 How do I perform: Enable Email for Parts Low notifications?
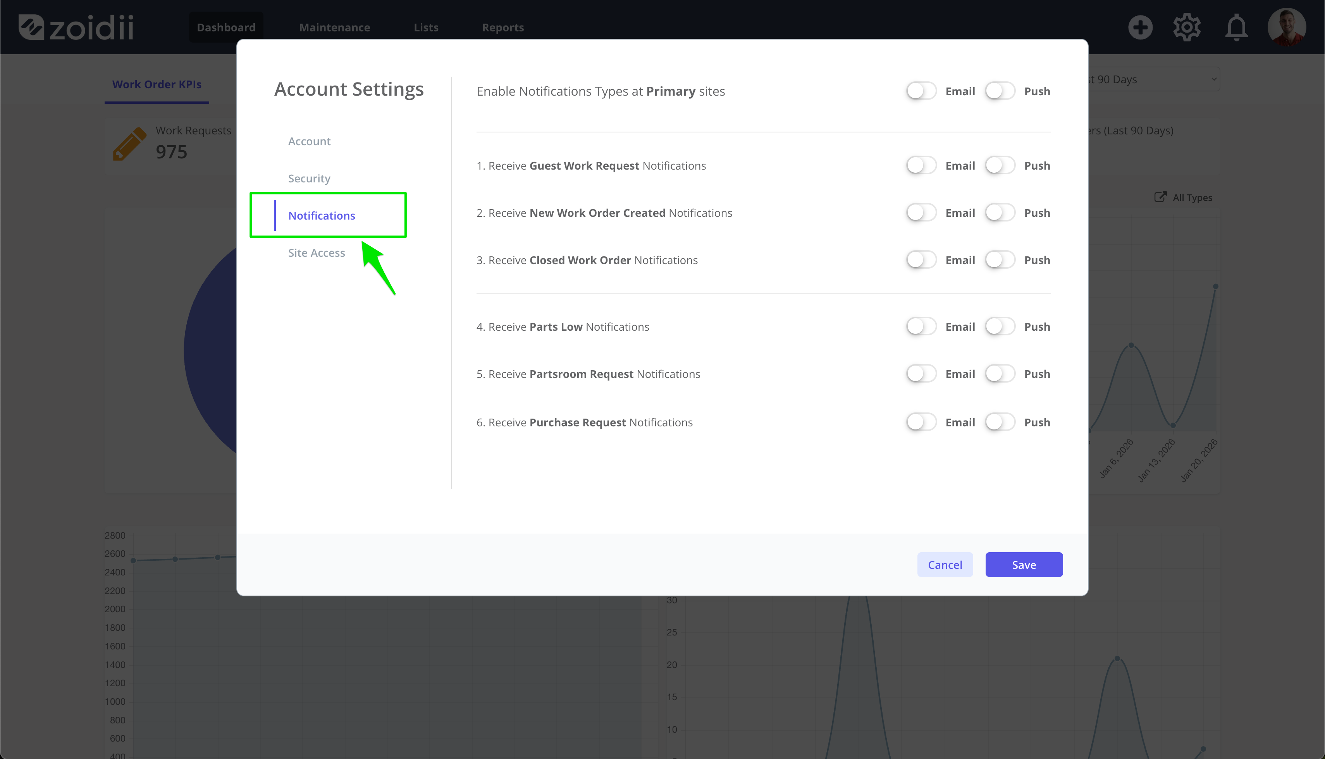(x=921, y=327)
